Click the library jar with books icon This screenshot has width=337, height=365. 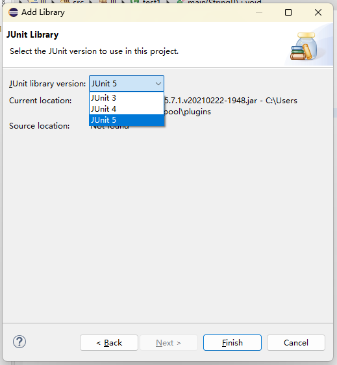[303, 46]
